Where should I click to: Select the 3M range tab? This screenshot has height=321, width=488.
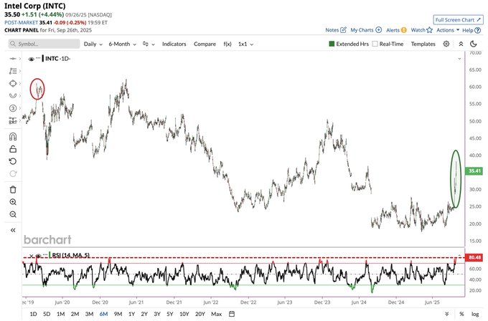(89, 314)
